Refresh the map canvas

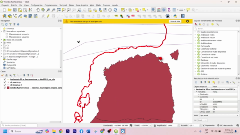(x=115, y=10)
